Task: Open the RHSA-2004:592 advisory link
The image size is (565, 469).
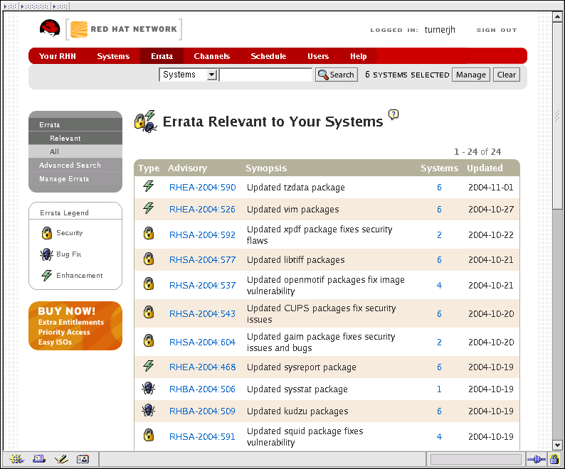Action: click(202, 234)
